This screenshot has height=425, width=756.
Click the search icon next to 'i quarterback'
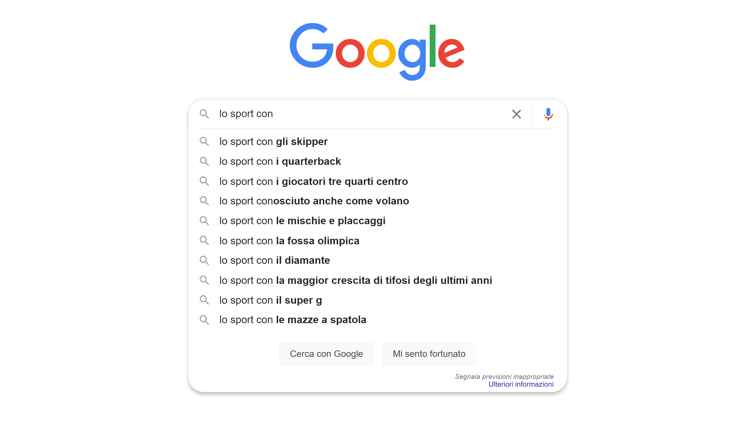click(205, 161)
